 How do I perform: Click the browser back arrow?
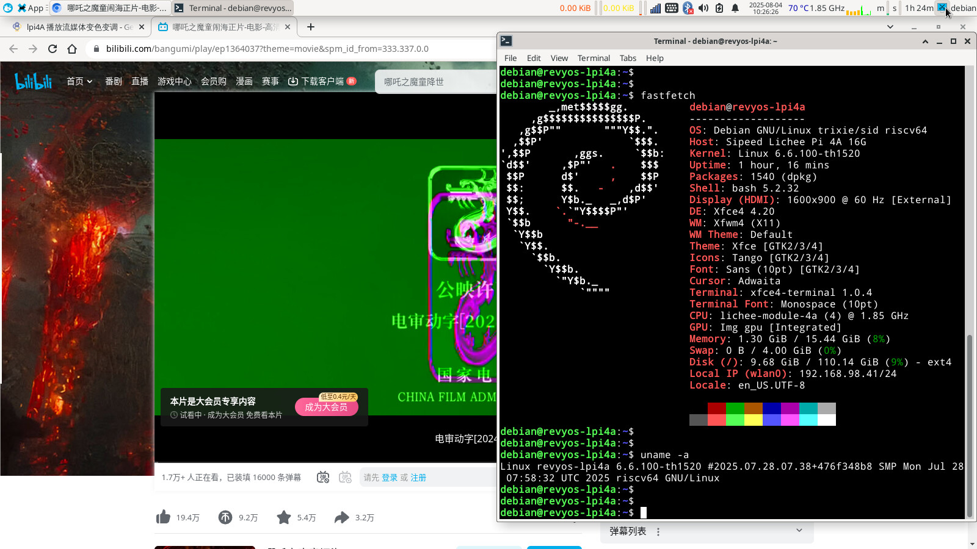(x=13, y=49)
